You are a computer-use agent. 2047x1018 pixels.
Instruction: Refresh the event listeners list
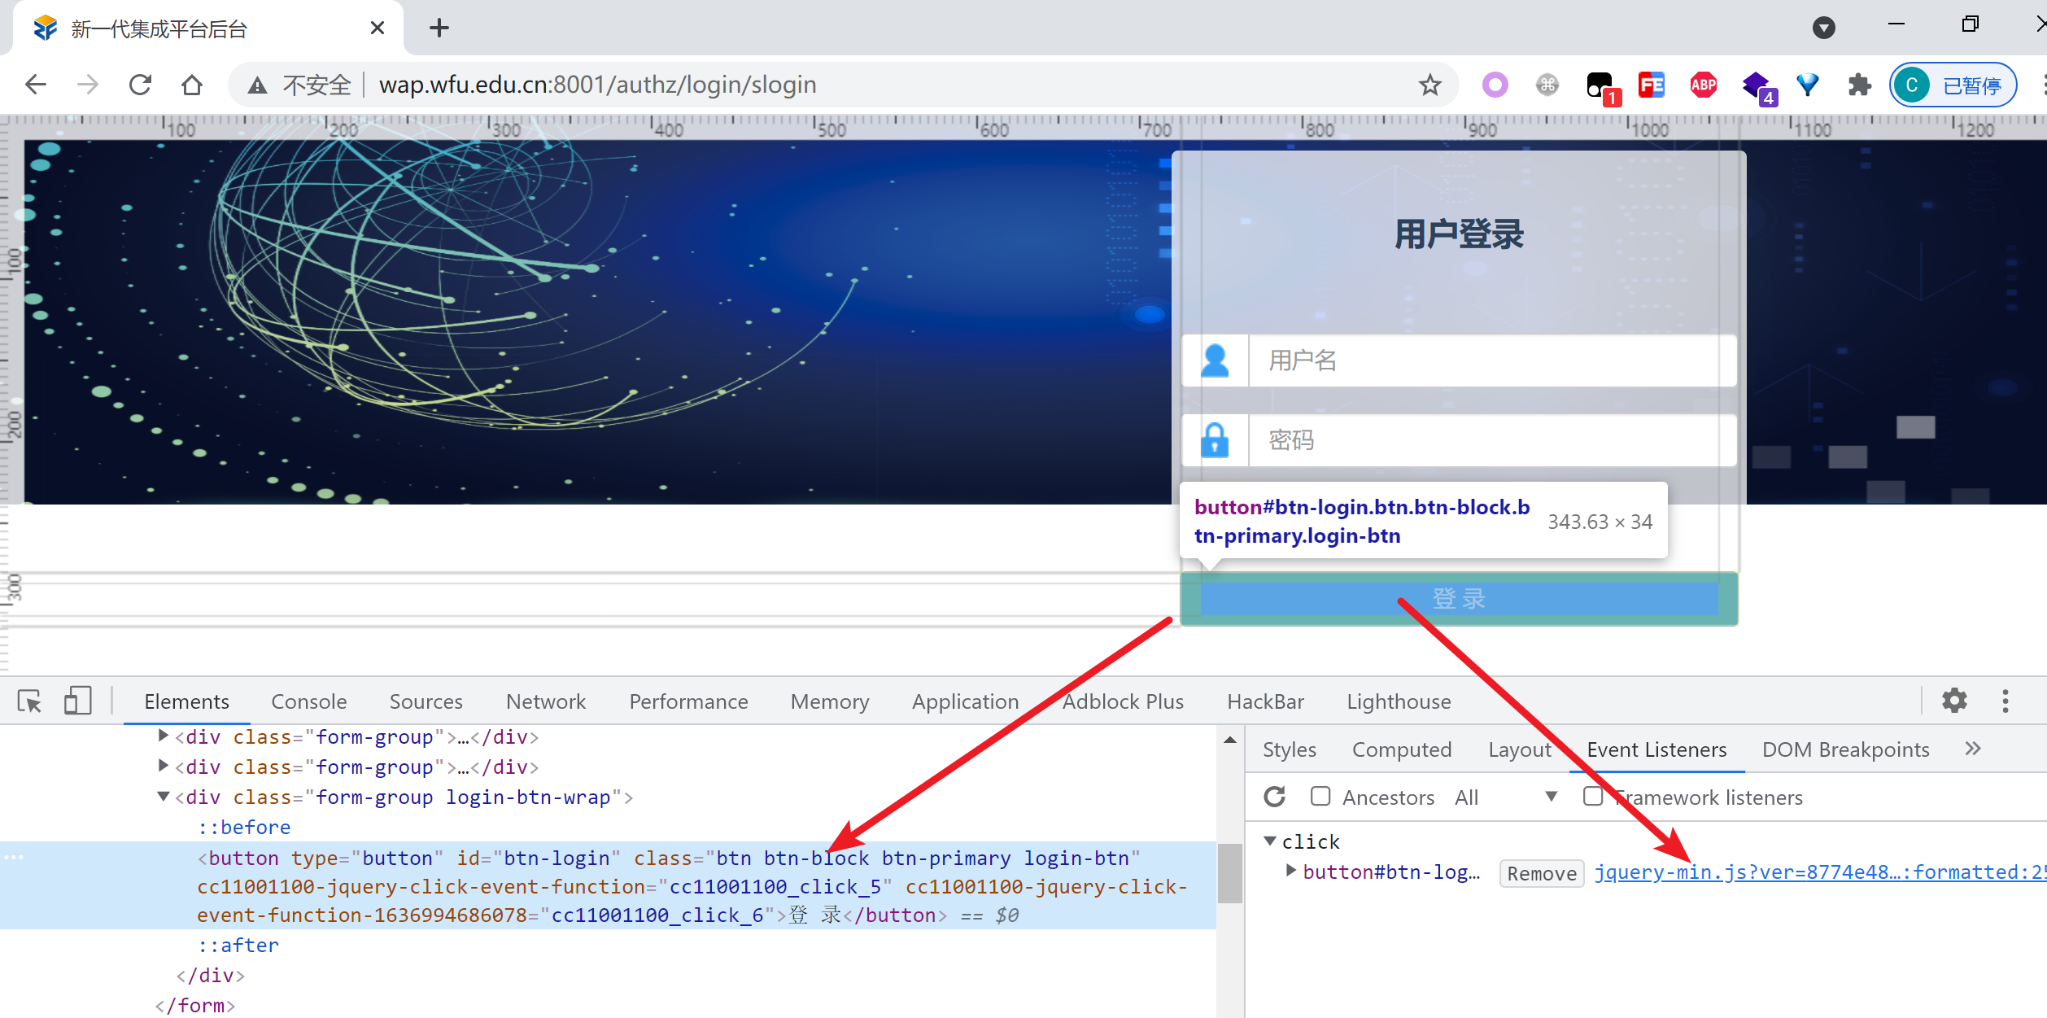1275,797
